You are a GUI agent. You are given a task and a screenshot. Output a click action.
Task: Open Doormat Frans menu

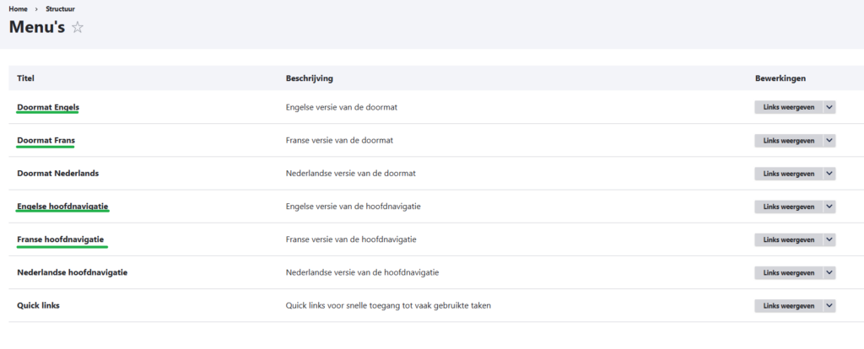point(46,140)
